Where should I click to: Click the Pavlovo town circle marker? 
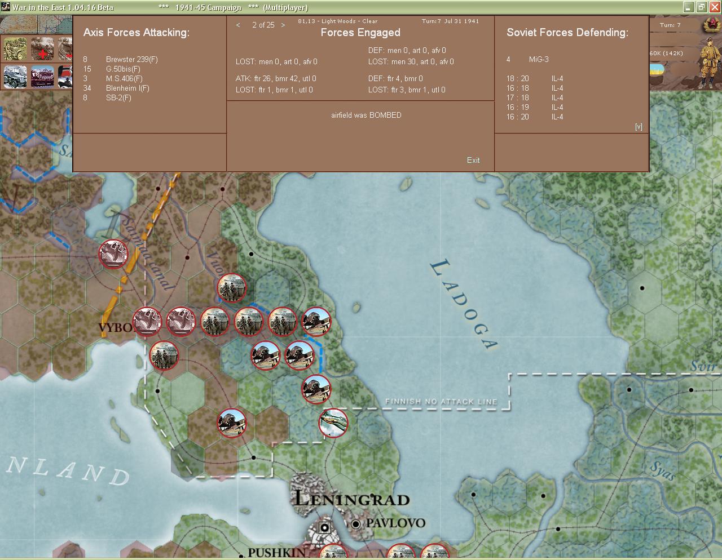356,524
